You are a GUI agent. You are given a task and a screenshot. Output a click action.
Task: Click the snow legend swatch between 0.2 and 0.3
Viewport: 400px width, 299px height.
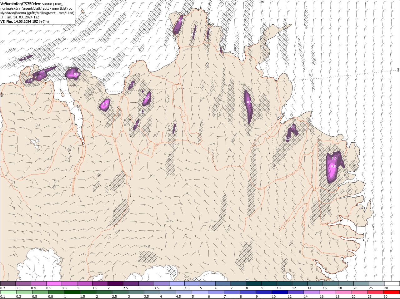(x=8, y=283)
